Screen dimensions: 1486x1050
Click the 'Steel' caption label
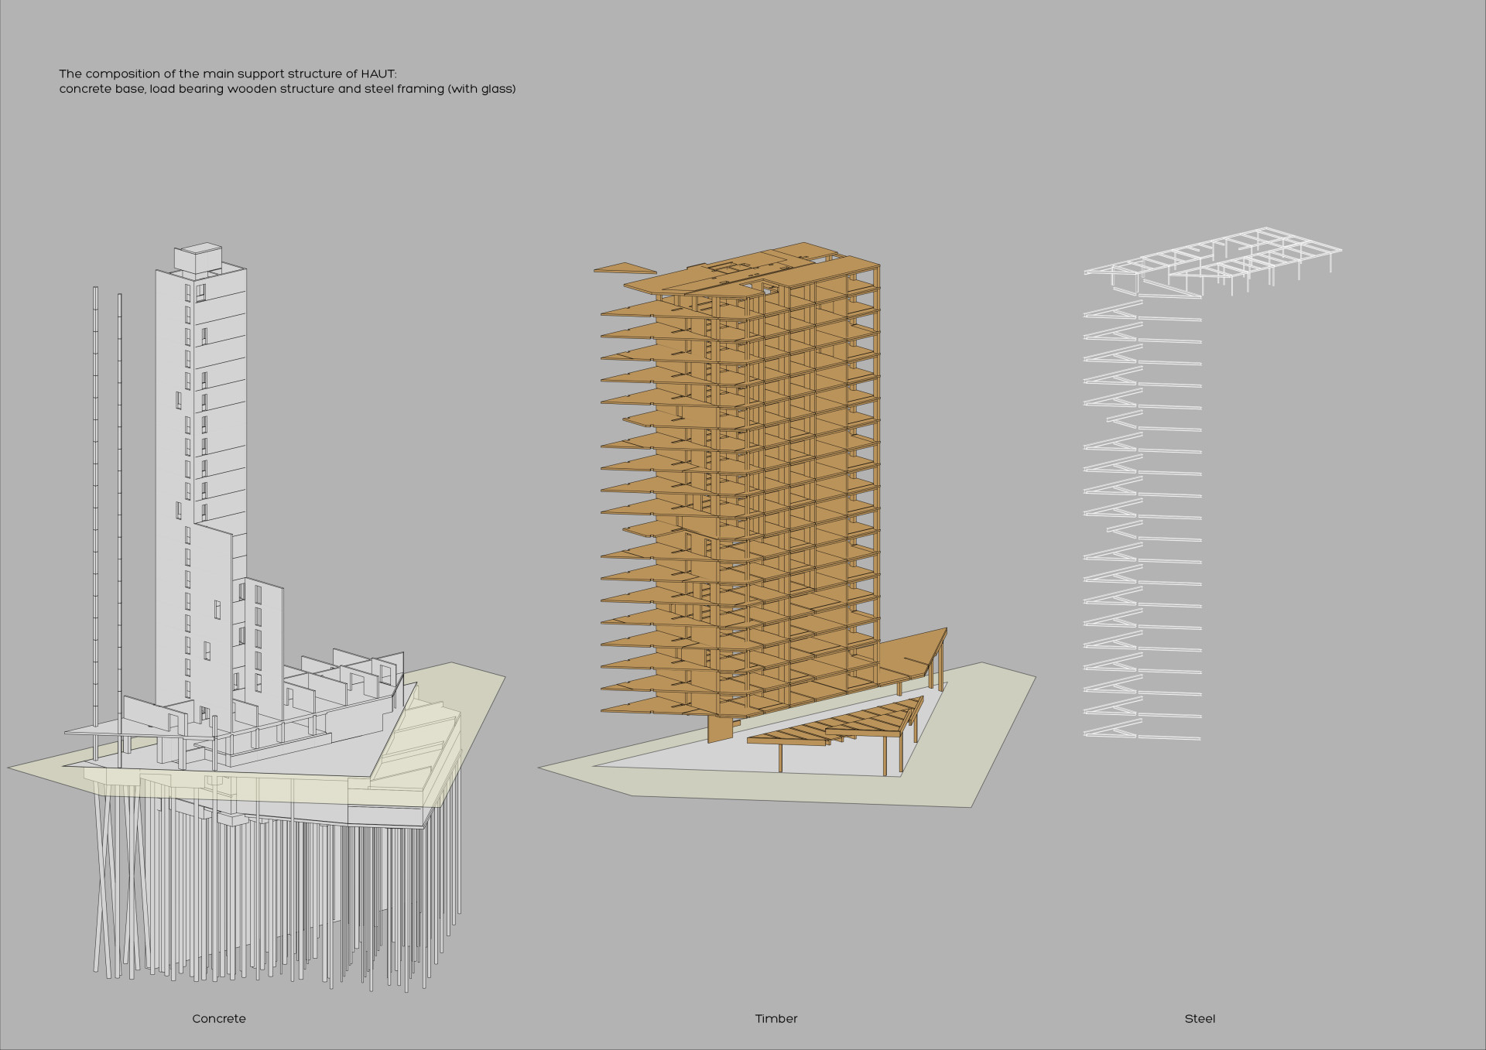point(1200,1018)
